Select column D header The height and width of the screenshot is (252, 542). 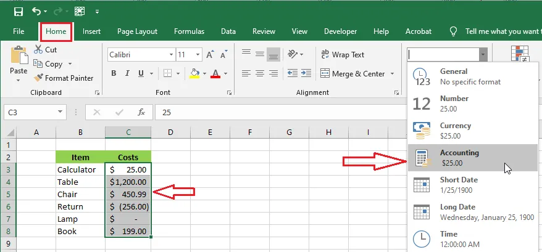coord(170,132)
